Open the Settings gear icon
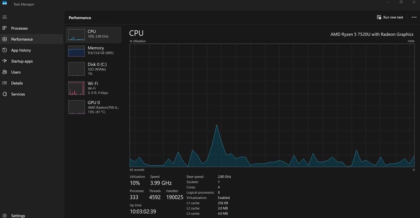This screenshot has width=420, height=218. coord(5,215)
